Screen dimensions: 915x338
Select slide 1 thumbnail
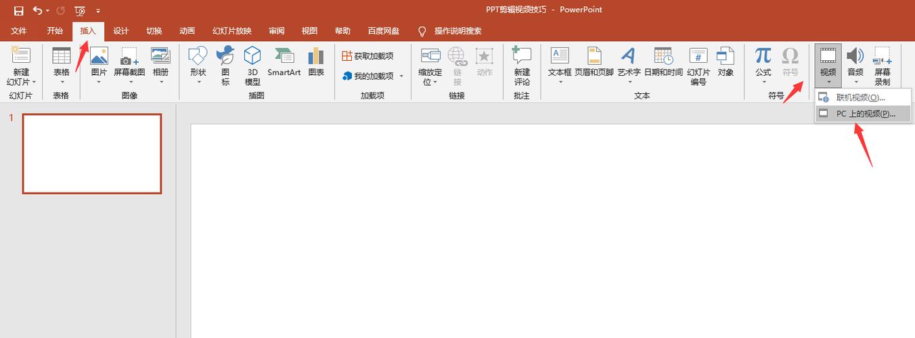(x=92, y=153)
